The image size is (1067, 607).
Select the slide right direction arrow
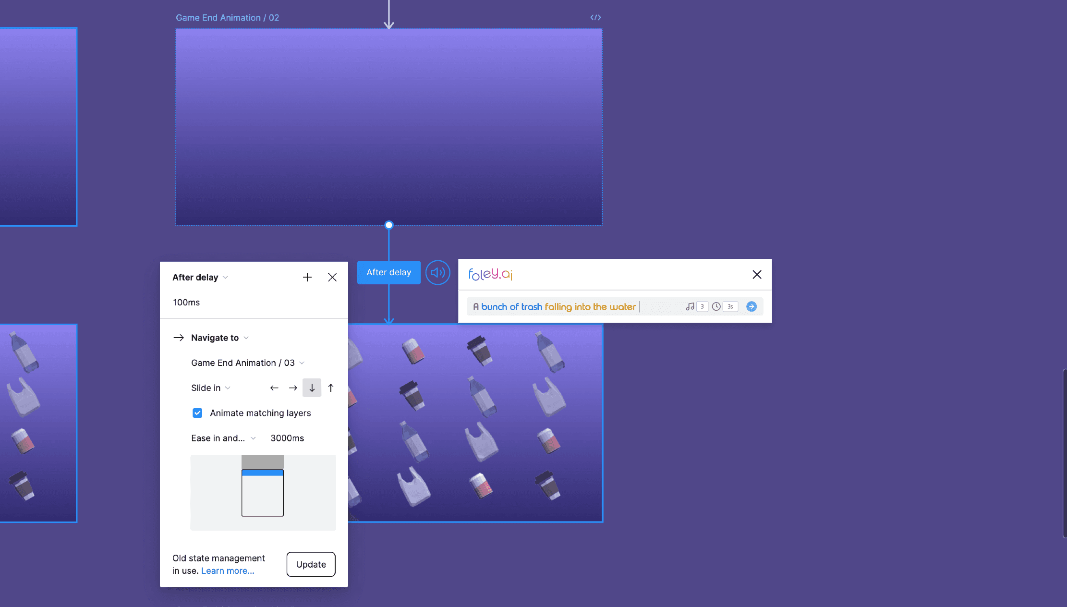pos(293,388)
